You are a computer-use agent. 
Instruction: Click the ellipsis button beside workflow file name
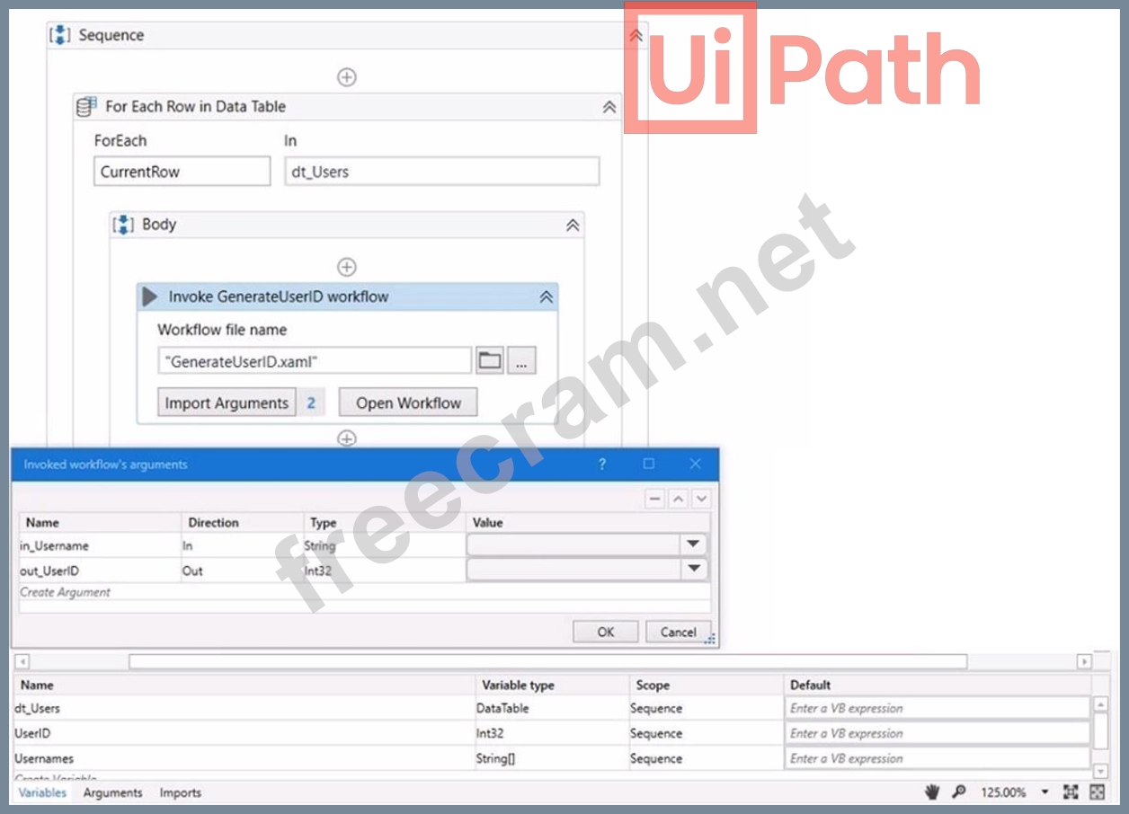(x=521, y=360)
